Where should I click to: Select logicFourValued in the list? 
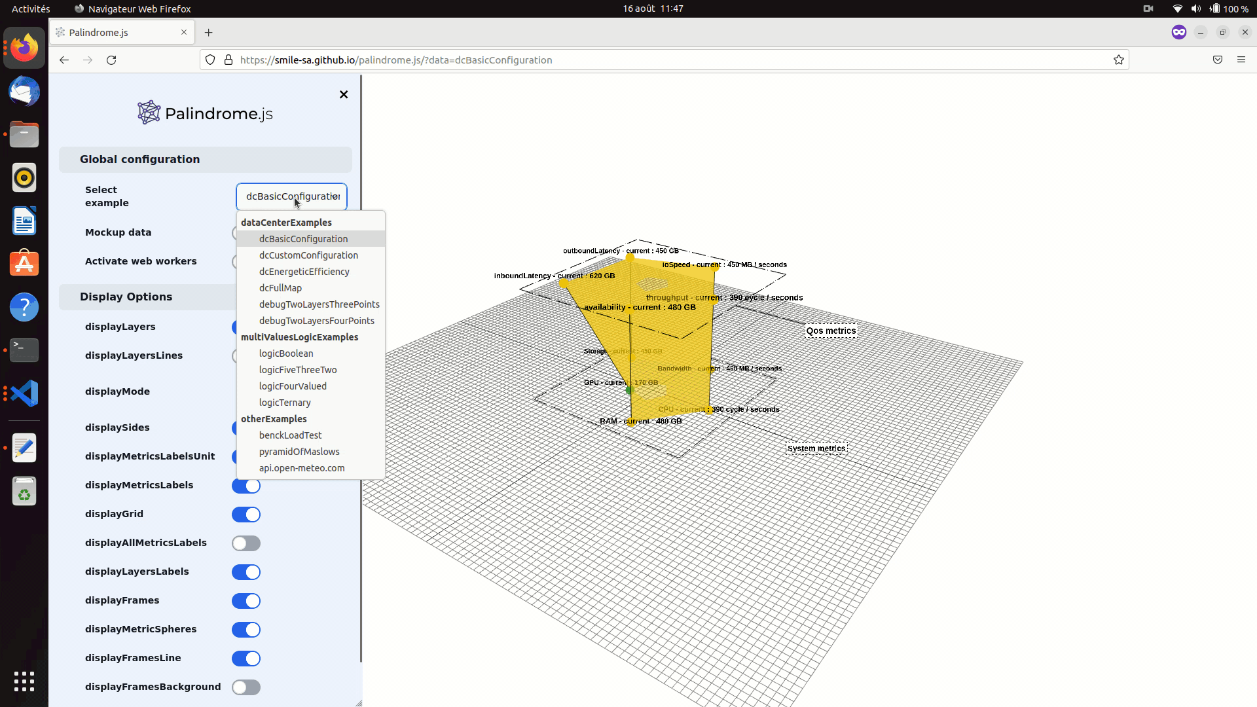311,386
